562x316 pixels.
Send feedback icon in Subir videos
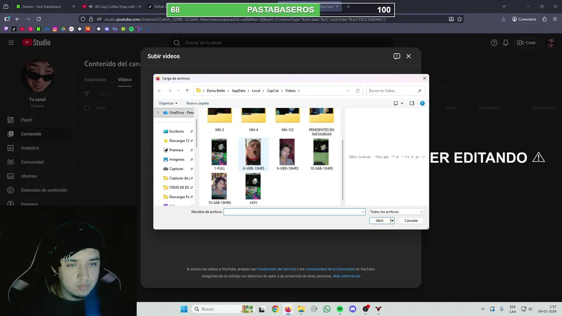pos(397,56)
